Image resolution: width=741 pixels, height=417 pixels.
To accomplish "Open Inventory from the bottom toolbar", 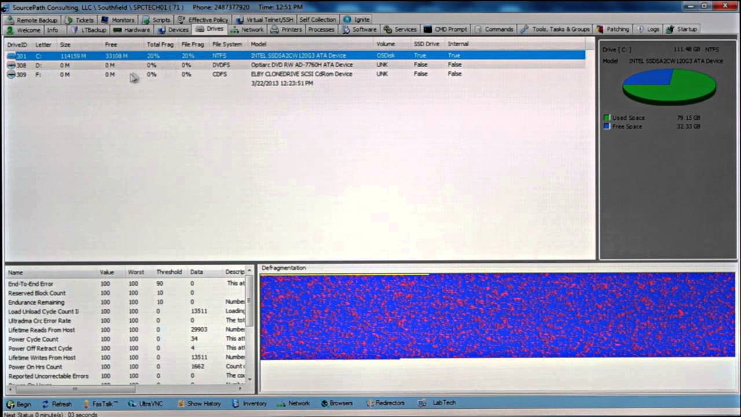I will pos(250,404).
